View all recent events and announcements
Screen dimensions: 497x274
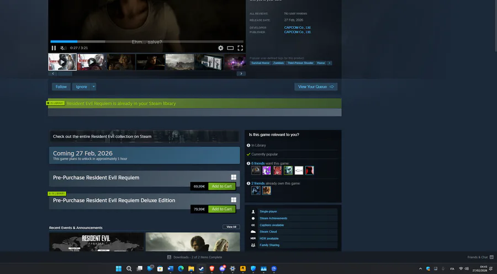pyautogui.click(x=231, y=227)
